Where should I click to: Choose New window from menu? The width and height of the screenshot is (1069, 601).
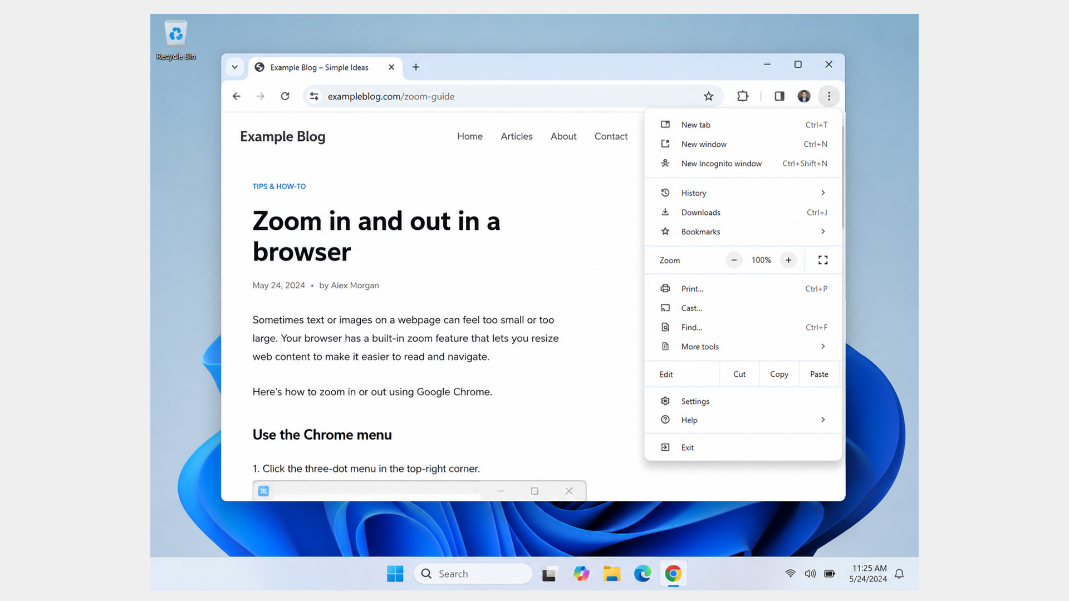(743, 144)
